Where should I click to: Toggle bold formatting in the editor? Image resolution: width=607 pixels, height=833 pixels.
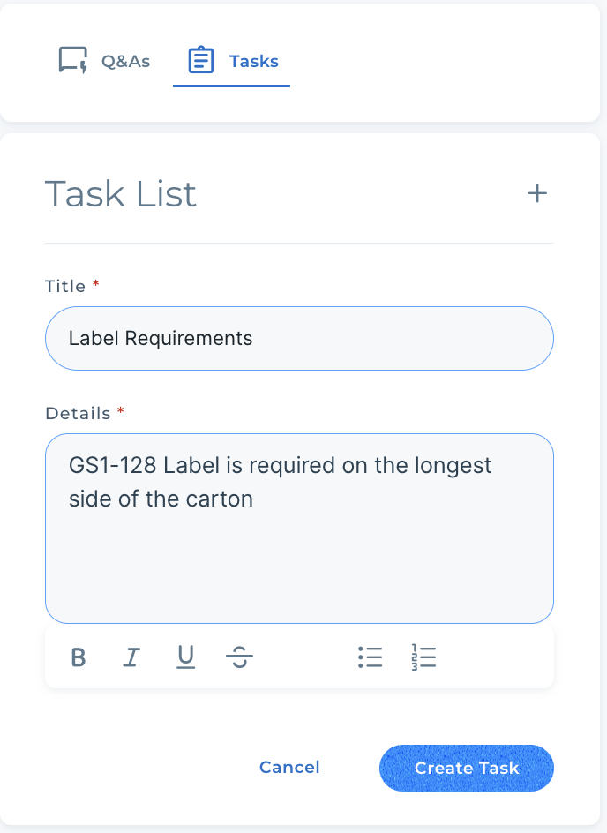(79, 657)
